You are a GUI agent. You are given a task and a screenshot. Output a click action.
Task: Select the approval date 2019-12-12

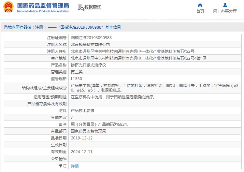coord(81,138)
